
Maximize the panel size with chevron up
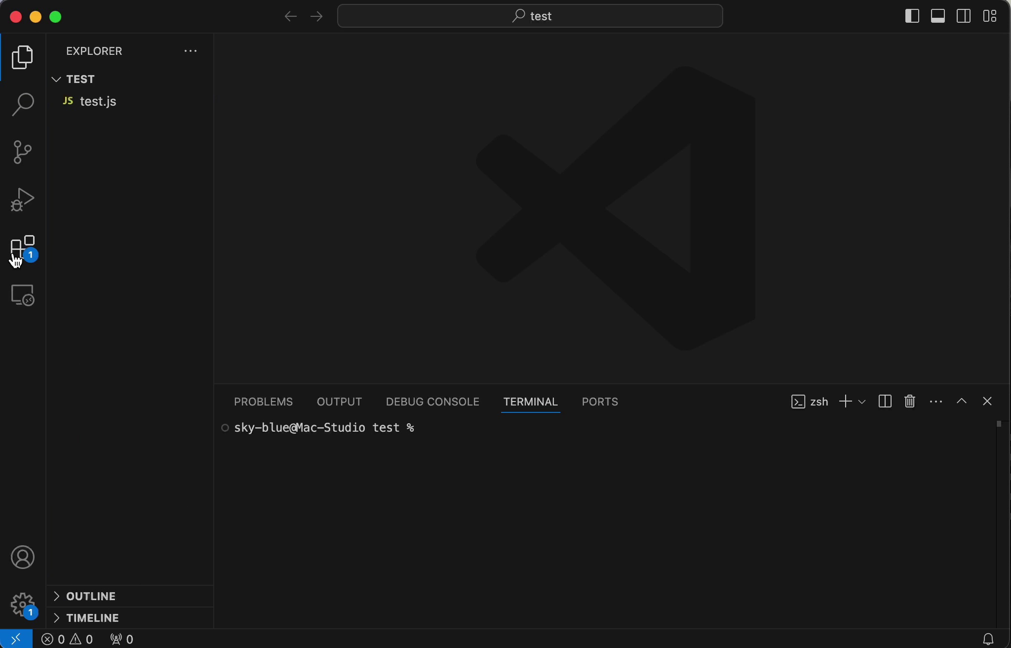click(962, 401)
